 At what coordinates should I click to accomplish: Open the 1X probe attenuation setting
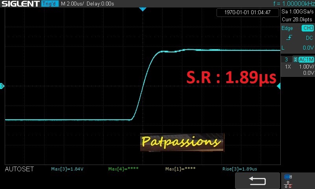point(288,67)
